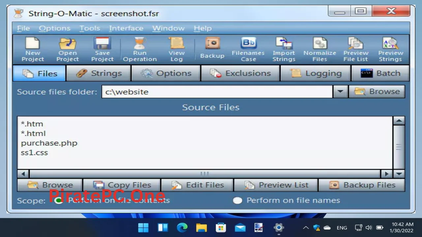Open the Options menu in menu bar

pyautogui.click(x=54, y=28)
